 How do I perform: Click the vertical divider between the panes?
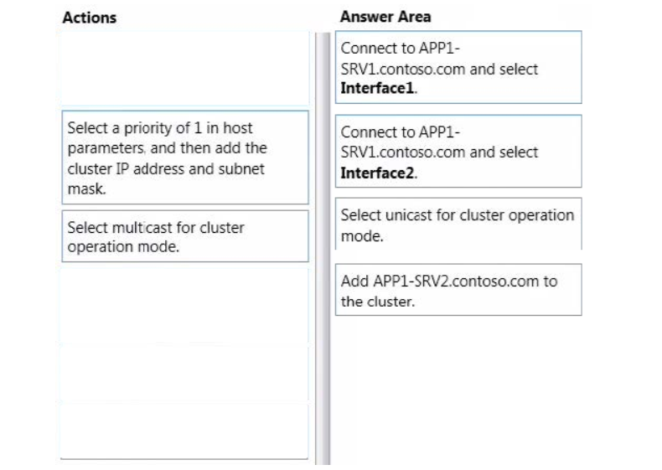pyautogui.click(x=323, y=249)
